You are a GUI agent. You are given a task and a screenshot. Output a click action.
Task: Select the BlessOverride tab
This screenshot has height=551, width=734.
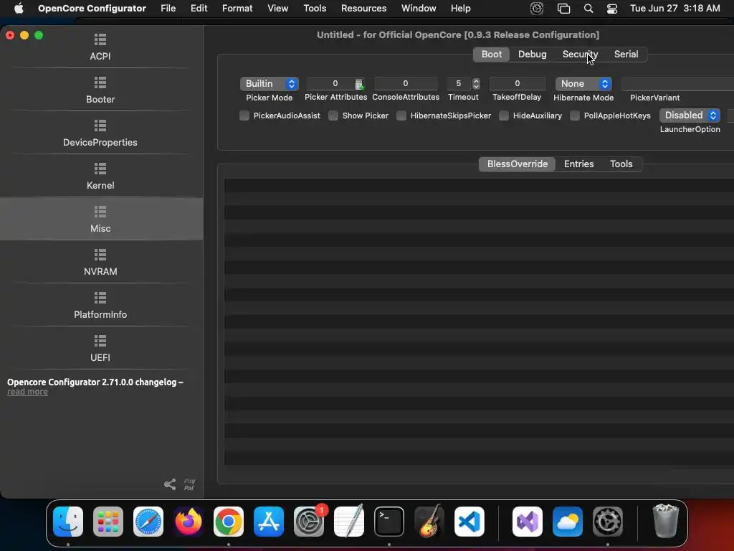click(518, 164)
